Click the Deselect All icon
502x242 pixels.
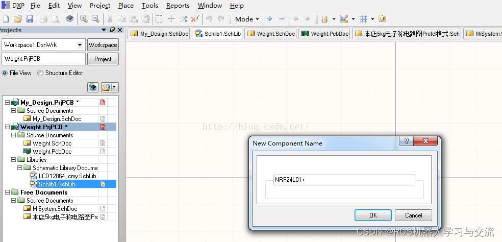183,19
